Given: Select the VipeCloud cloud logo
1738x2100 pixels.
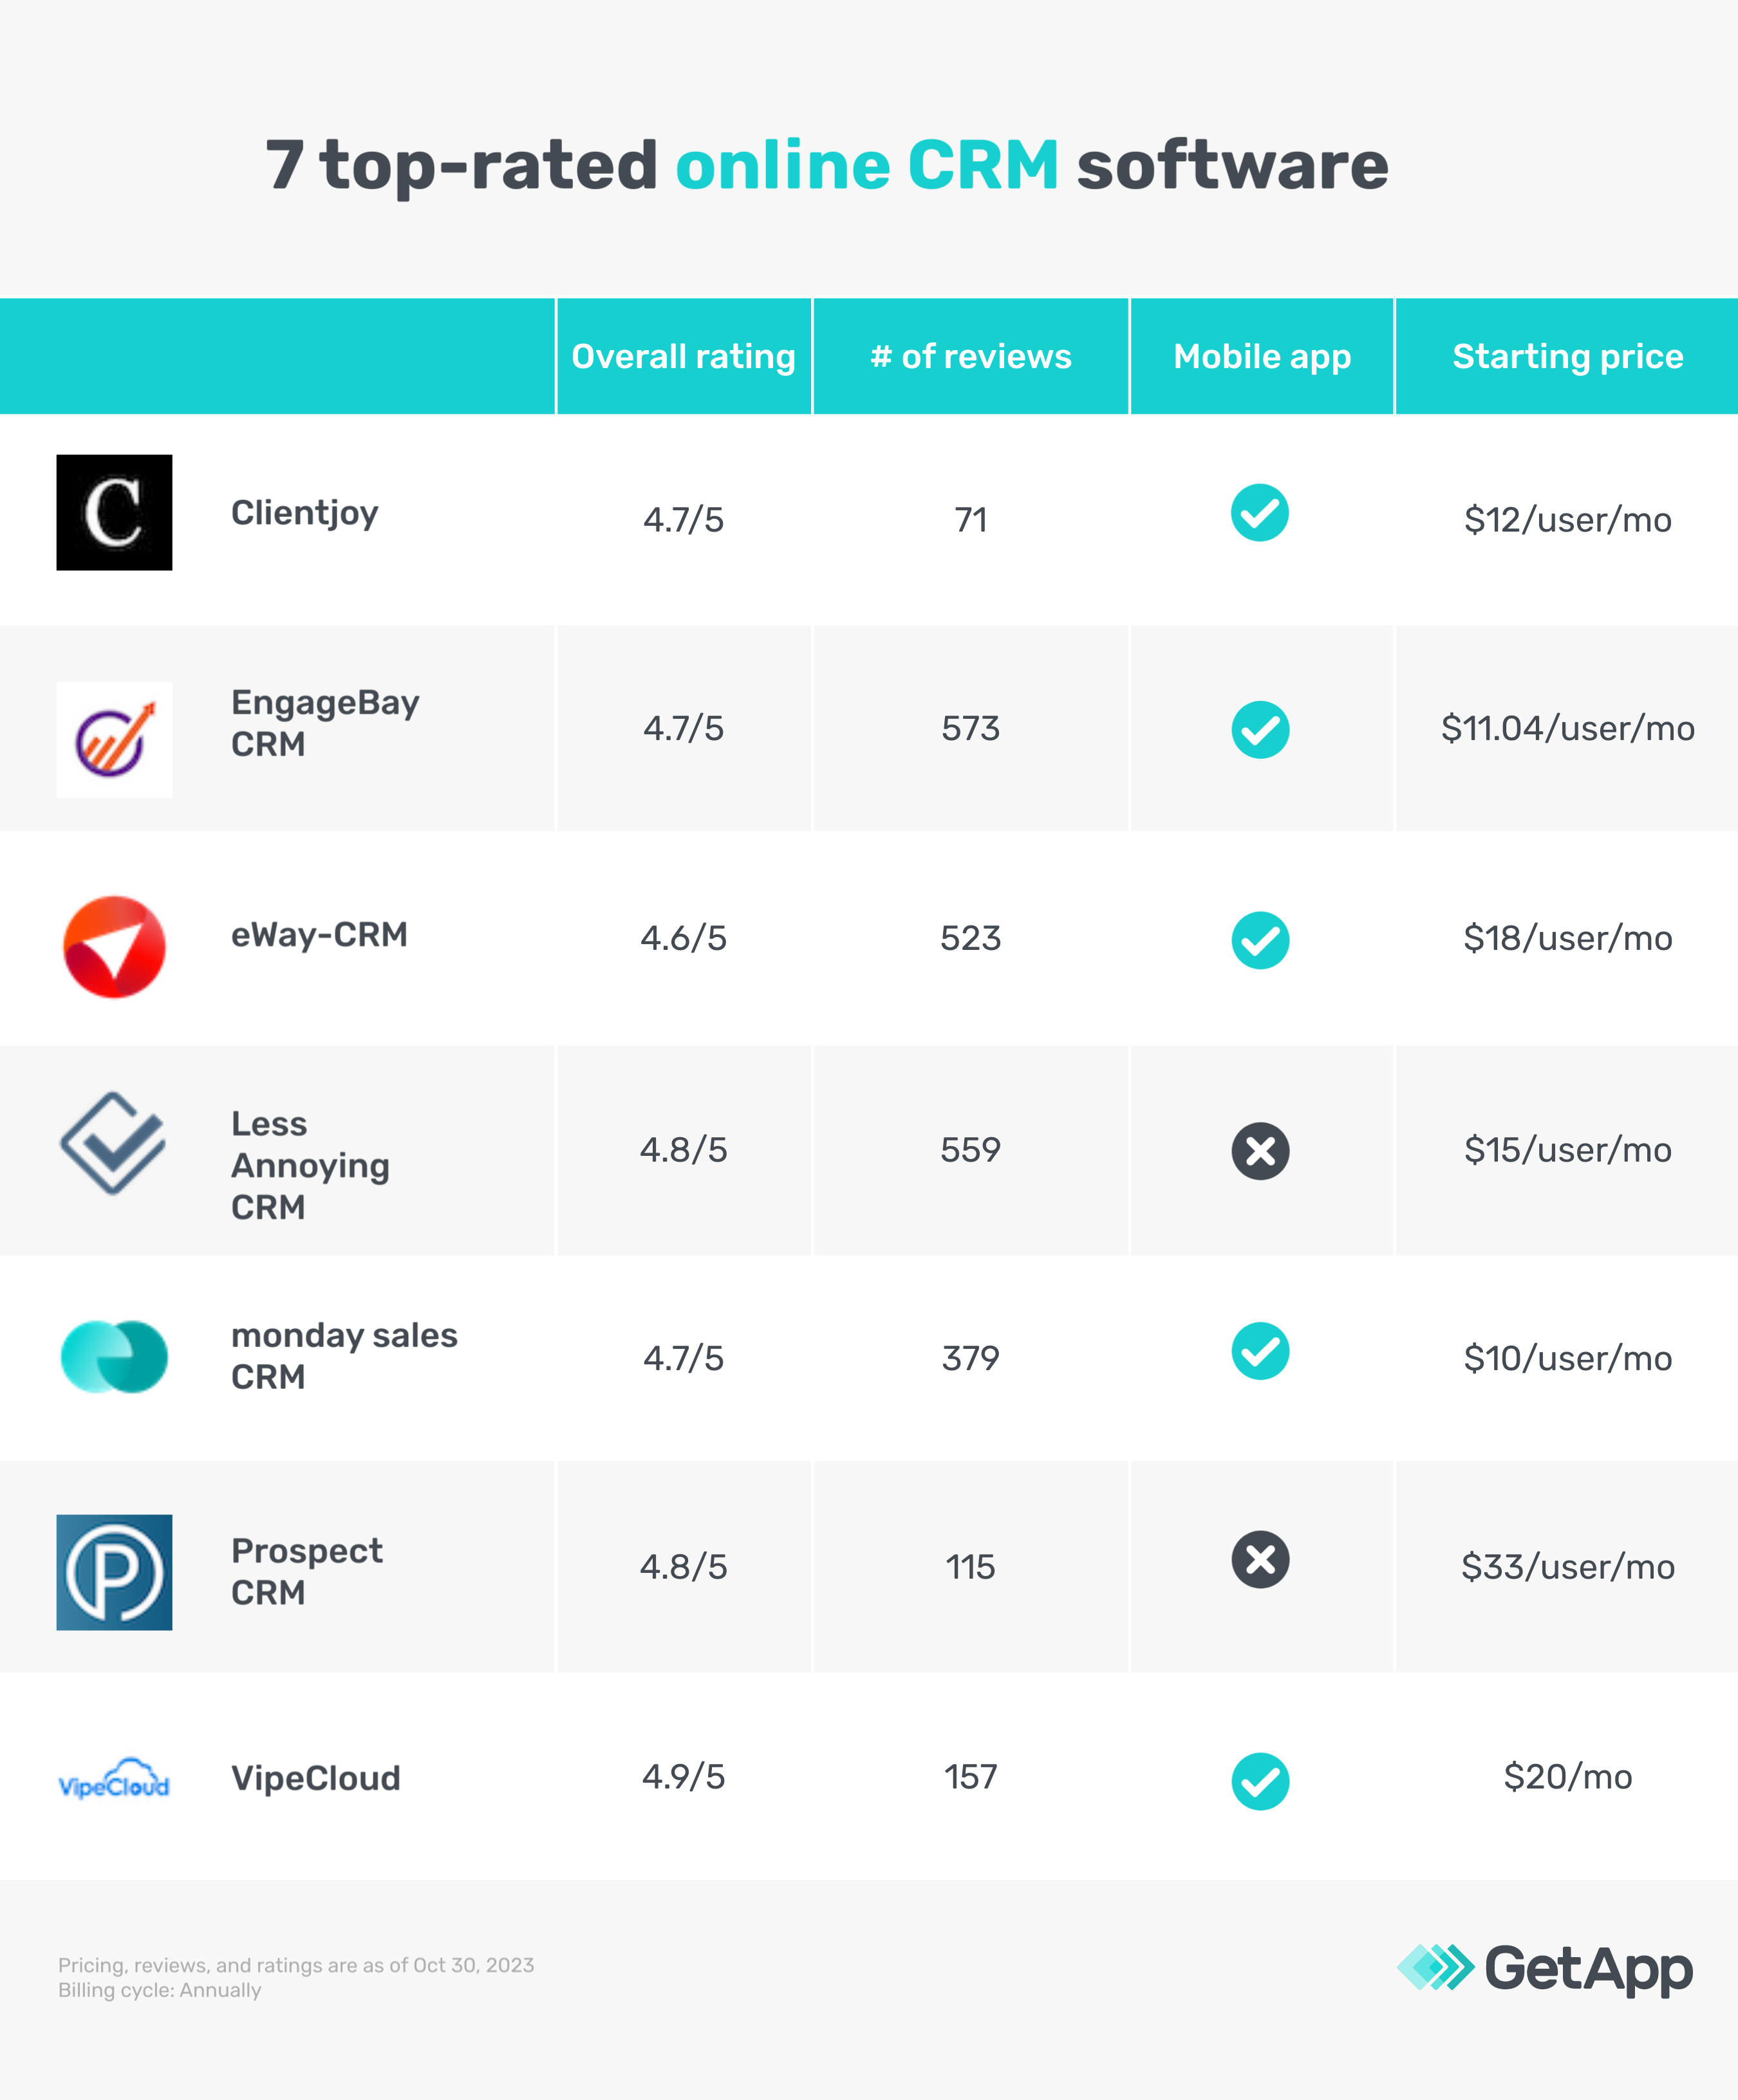Looking at the screenshot, I should click(114, 1779).
